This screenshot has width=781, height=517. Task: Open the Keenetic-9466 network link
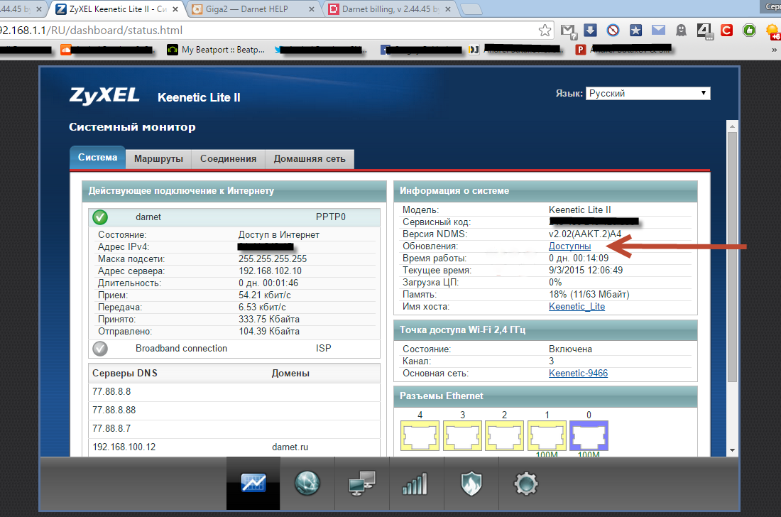[578, 373]
